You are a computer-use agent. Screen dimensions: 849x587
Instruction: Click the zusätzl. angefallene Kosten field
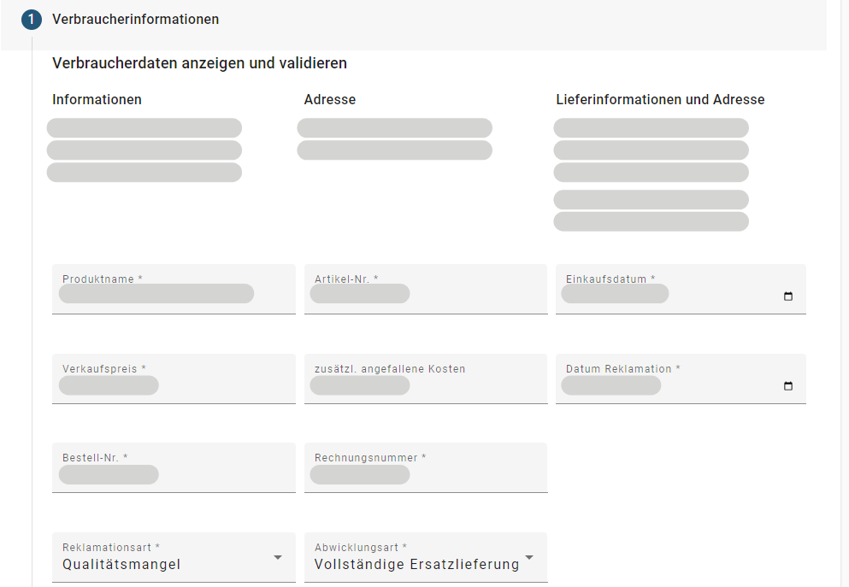click(425, 385)
